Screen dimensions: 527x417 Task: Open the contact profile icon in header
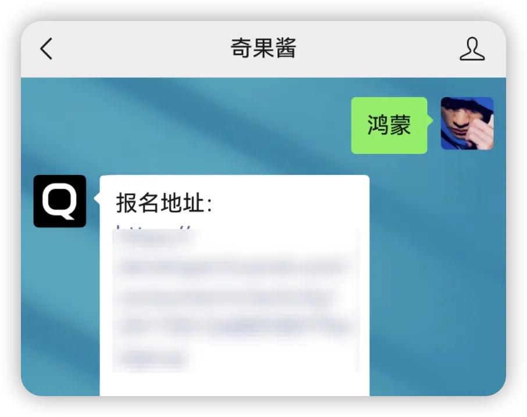472,49
